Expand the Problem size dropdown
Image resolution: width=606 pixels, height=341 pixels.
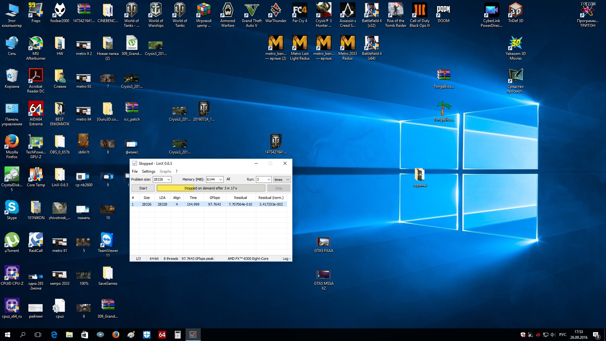point(169,179)
